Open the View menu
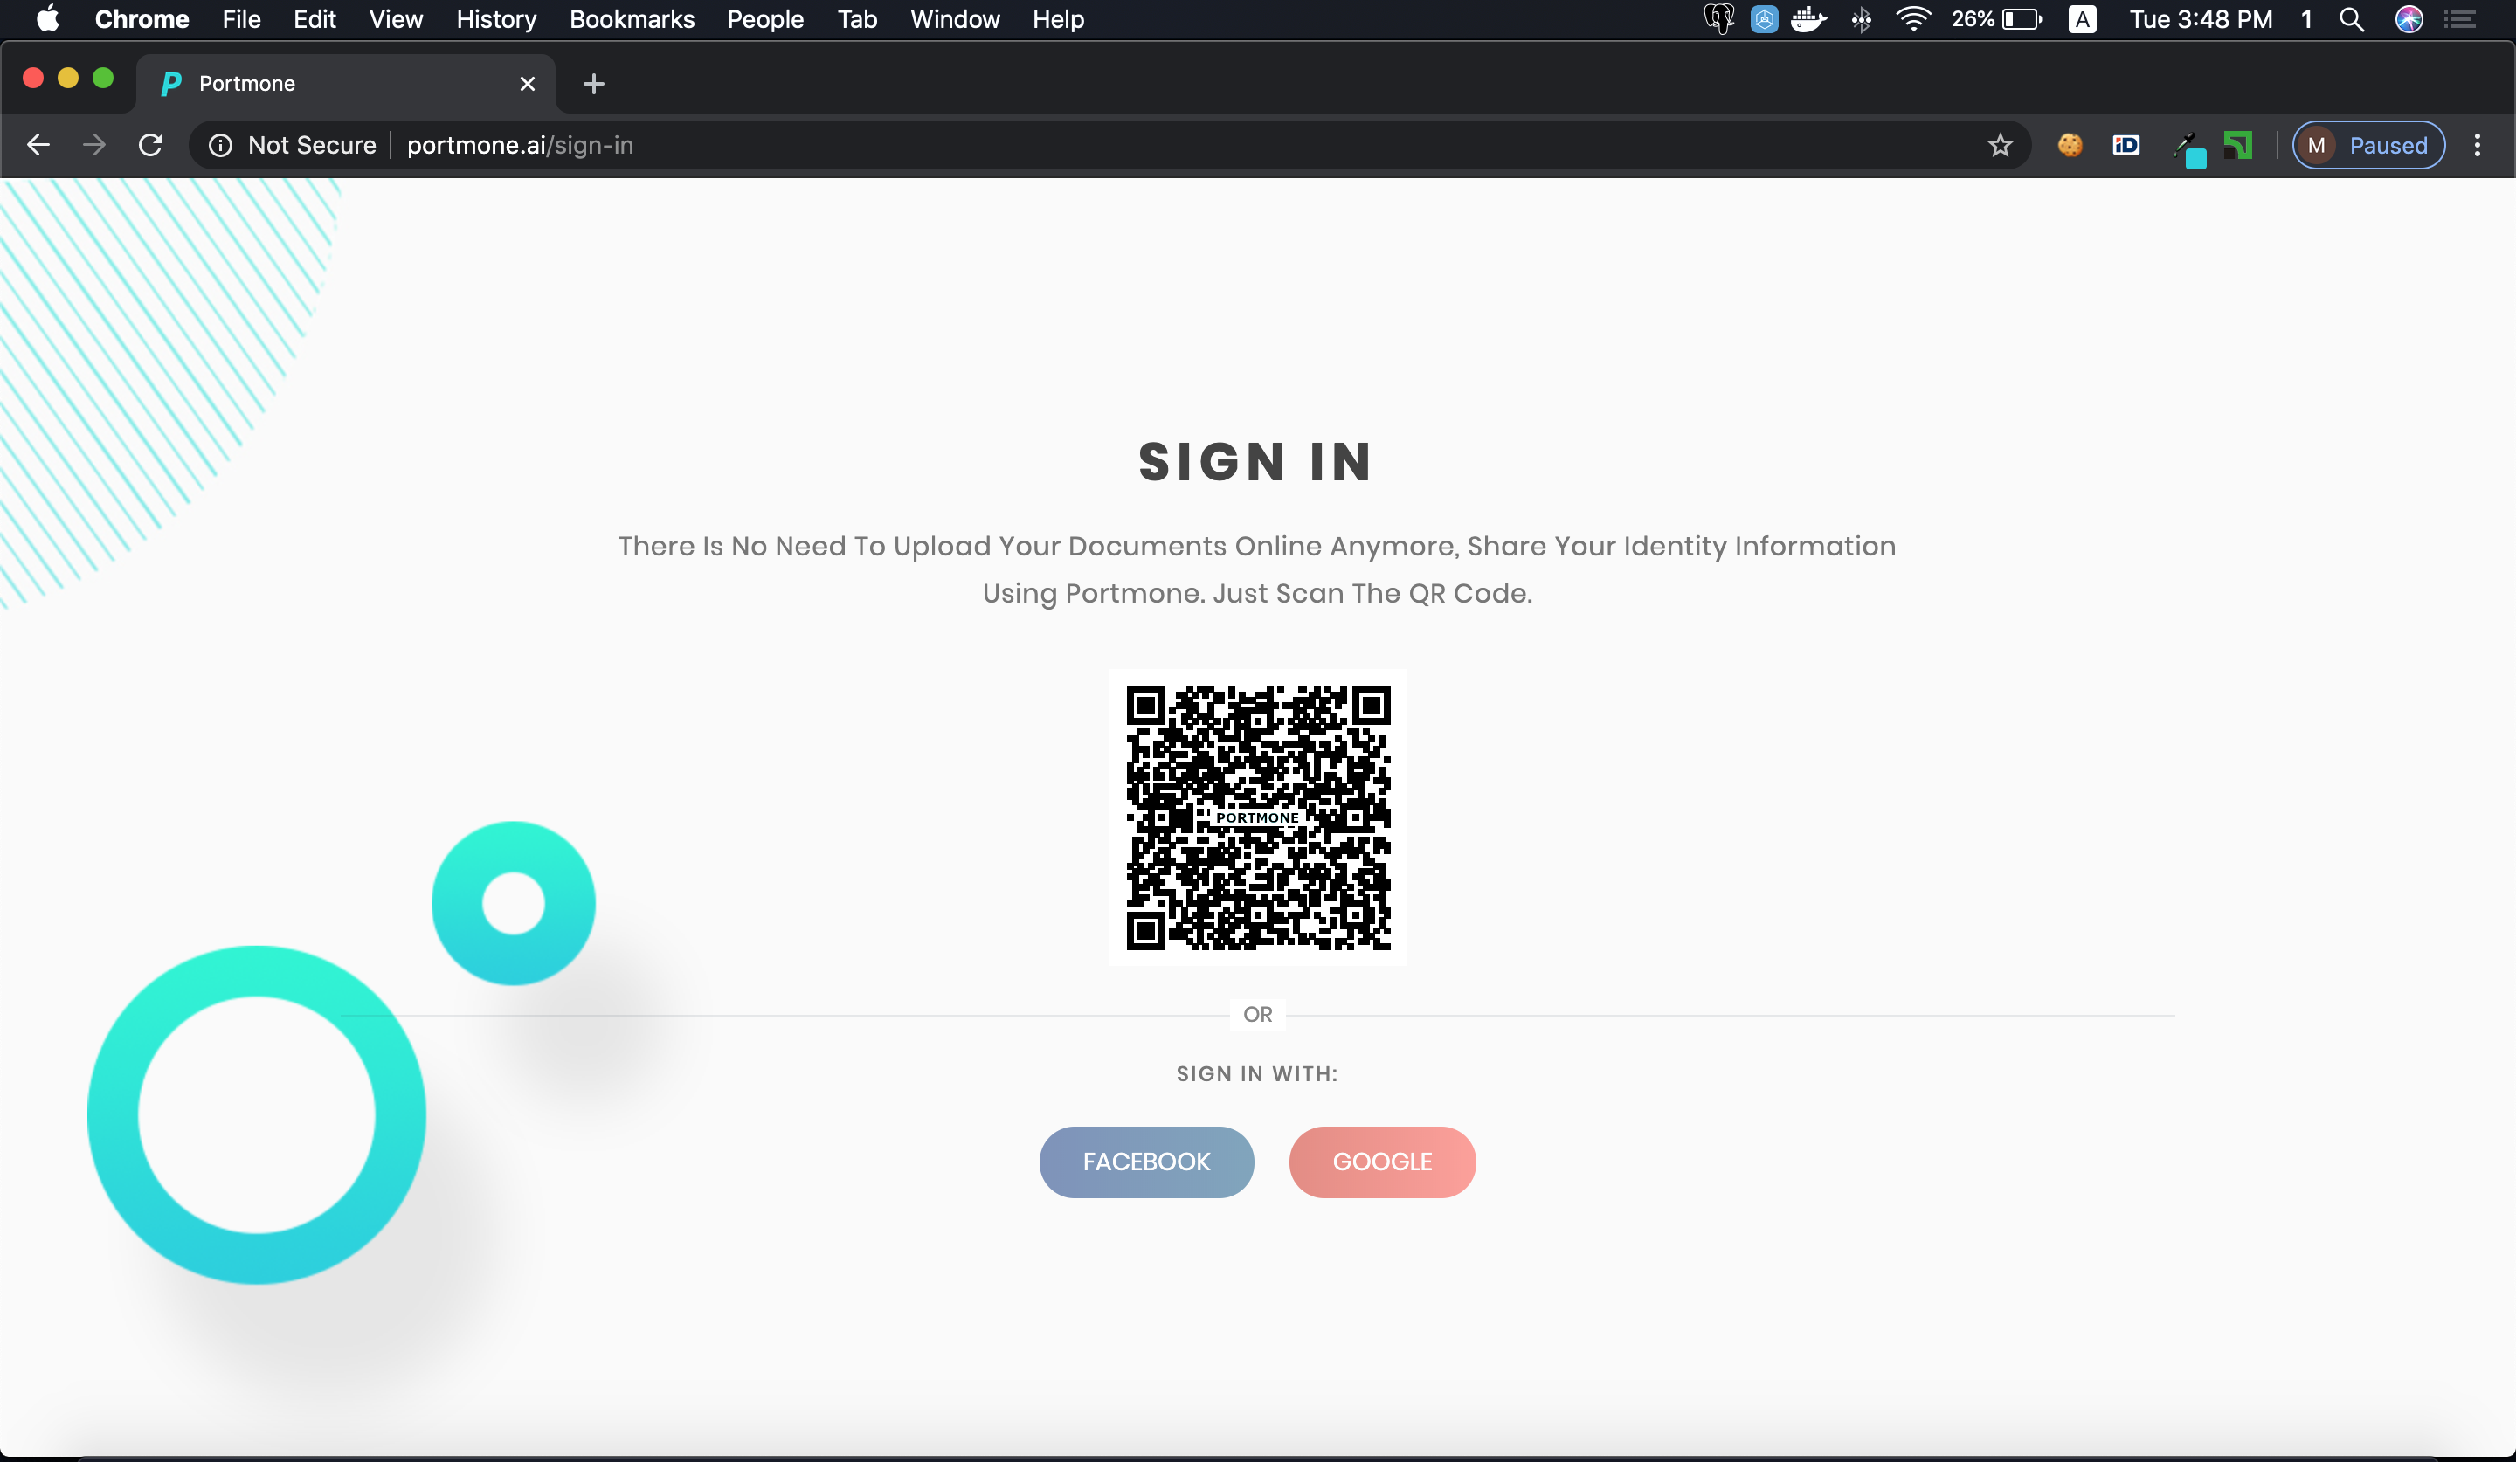Viewport: 2516px width, 1462px height. (397, 19)
